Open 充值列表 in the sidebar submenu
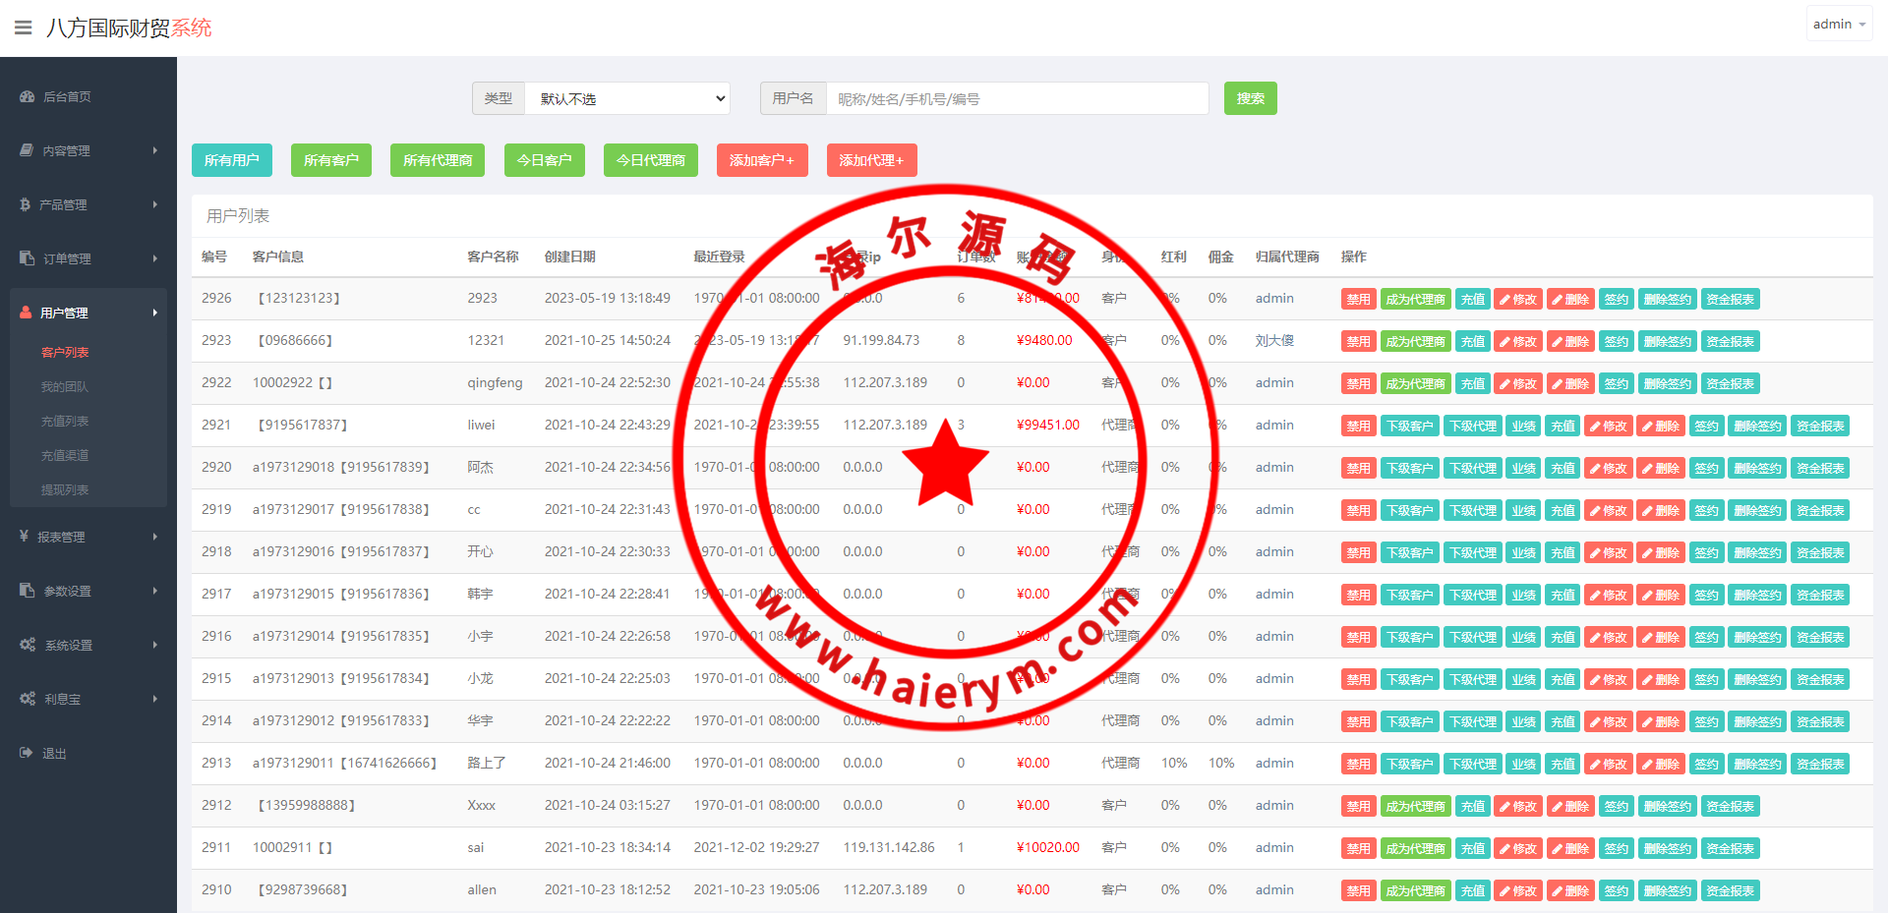Screen dimensions: 1888x913 tap(65, 421)
